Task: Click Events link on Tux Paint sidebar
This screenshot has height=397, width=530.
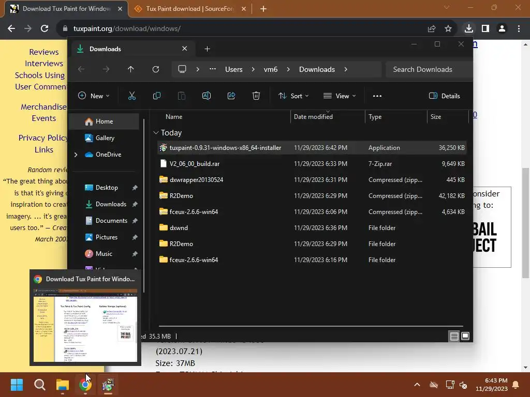Action: [x=44, y=118]
